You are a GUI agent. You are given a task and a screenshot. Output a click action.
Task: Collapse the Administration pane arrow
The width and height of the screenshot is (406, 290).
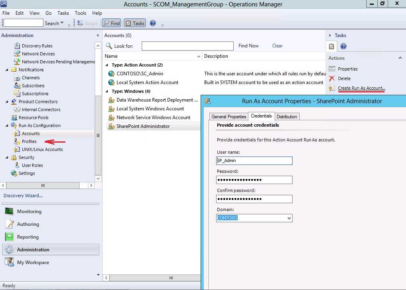pos(98,35)
